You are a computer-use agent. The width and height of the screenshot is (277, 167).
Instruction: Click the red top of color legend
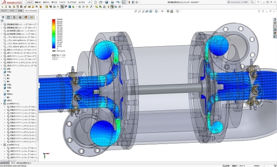54,20
